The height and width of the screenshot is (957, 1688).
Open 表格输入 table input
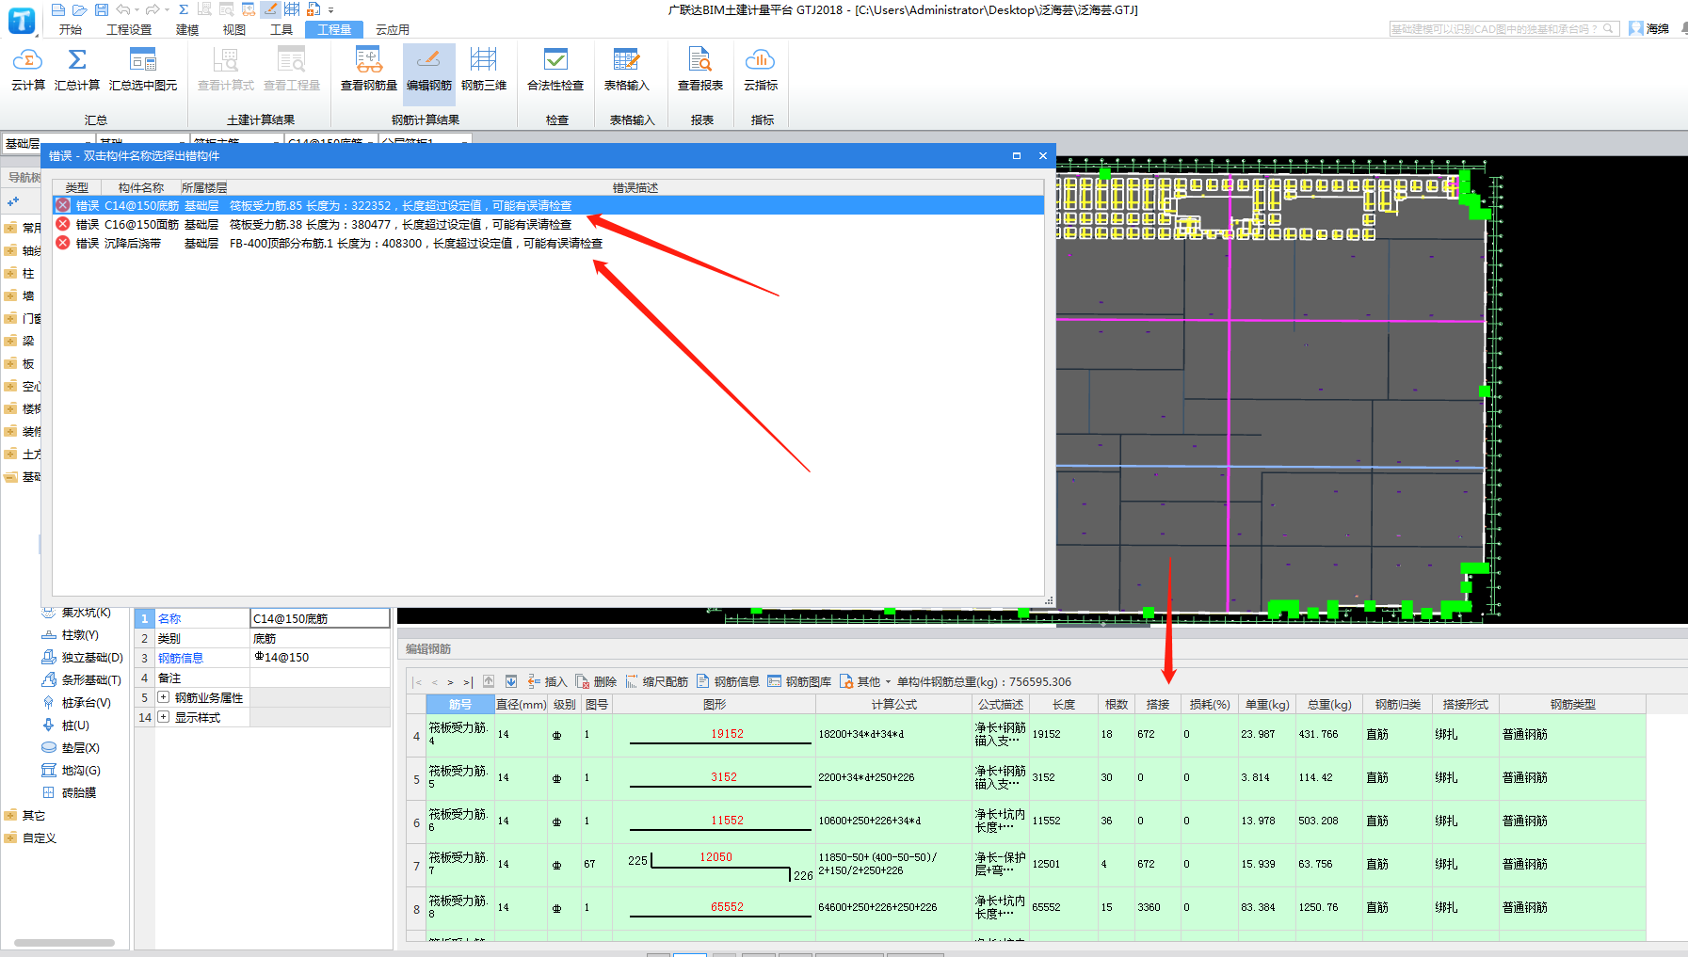pos(626,70)
